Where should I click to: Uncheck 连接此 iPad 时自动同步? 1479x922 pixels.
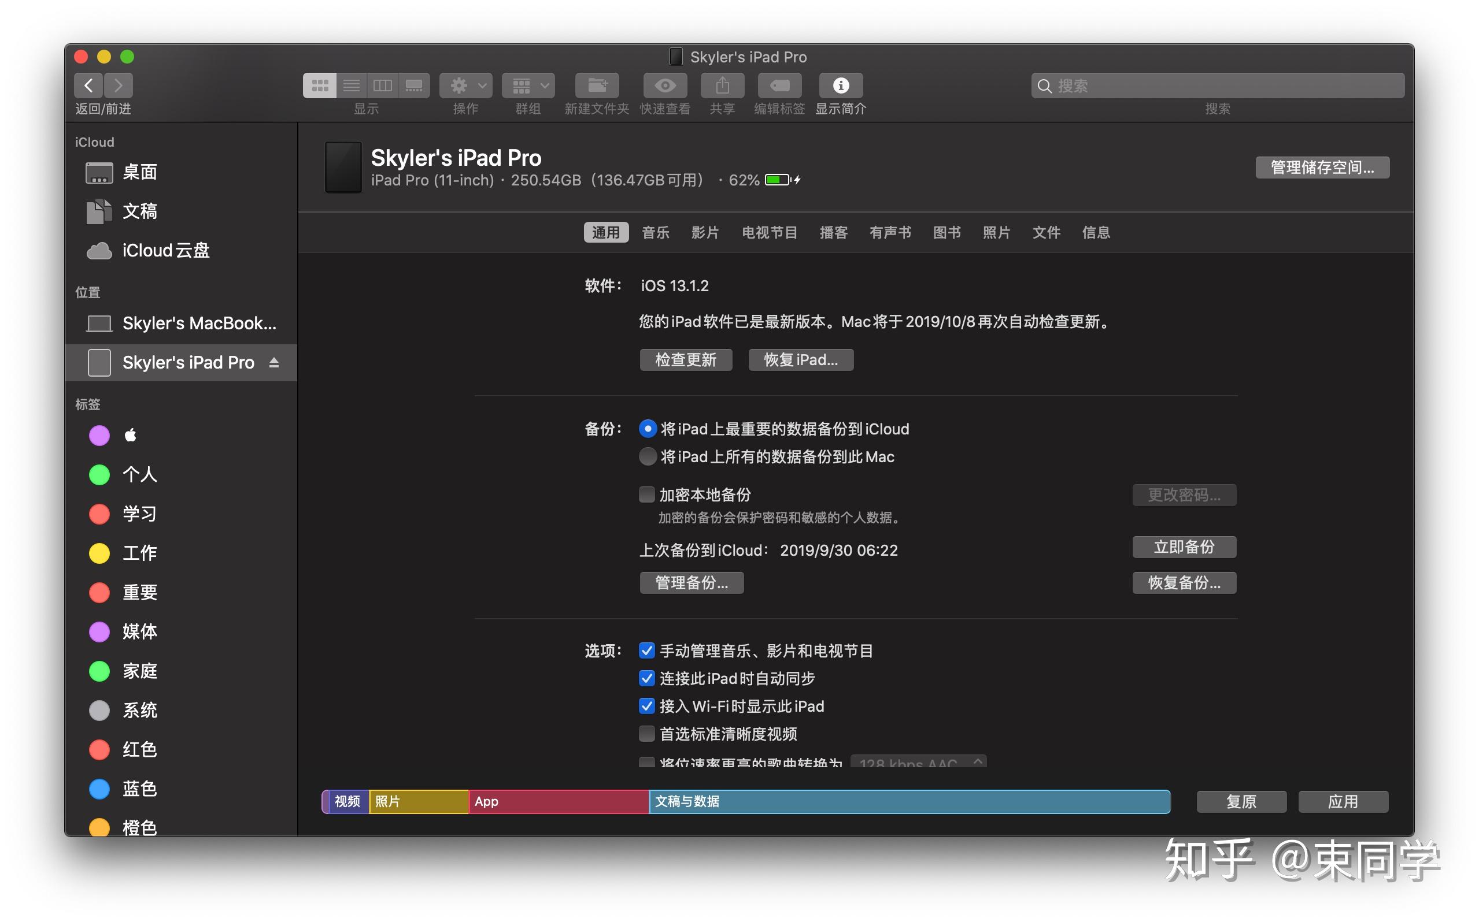pos(647,679)
